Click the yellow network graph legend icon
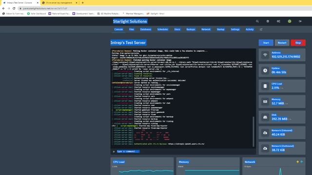Screen dimensions: 312x175 tap(298, 162)
